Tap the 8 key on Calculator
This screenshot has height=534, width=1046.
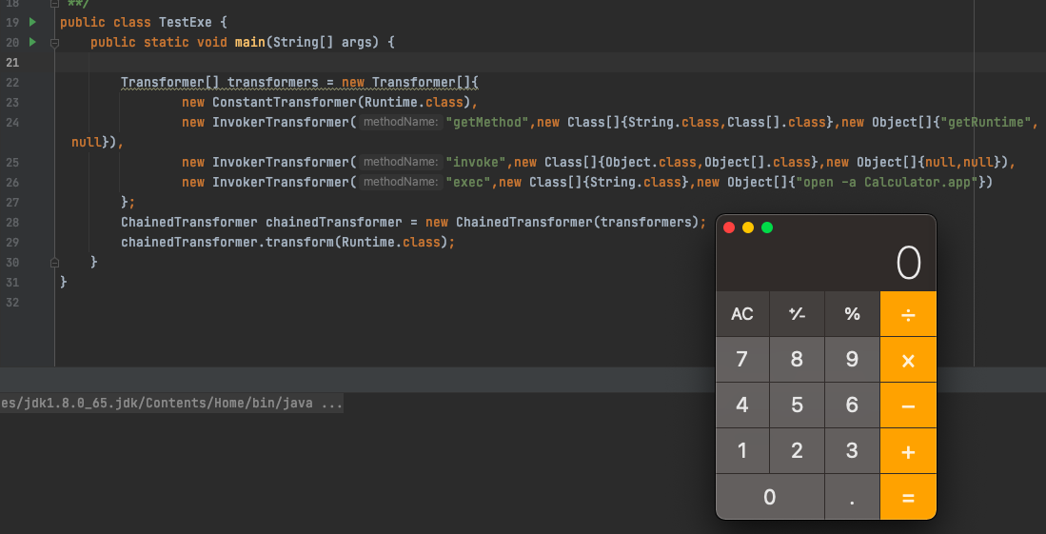[797, 360]
